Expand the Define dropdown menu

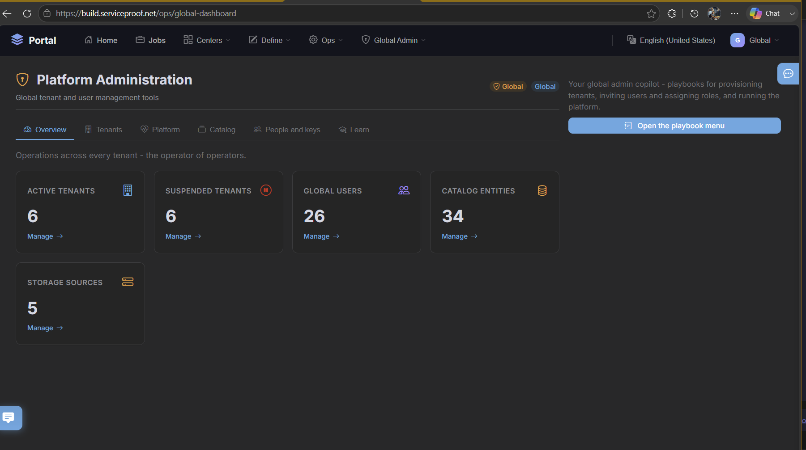[x=269, y=40]
